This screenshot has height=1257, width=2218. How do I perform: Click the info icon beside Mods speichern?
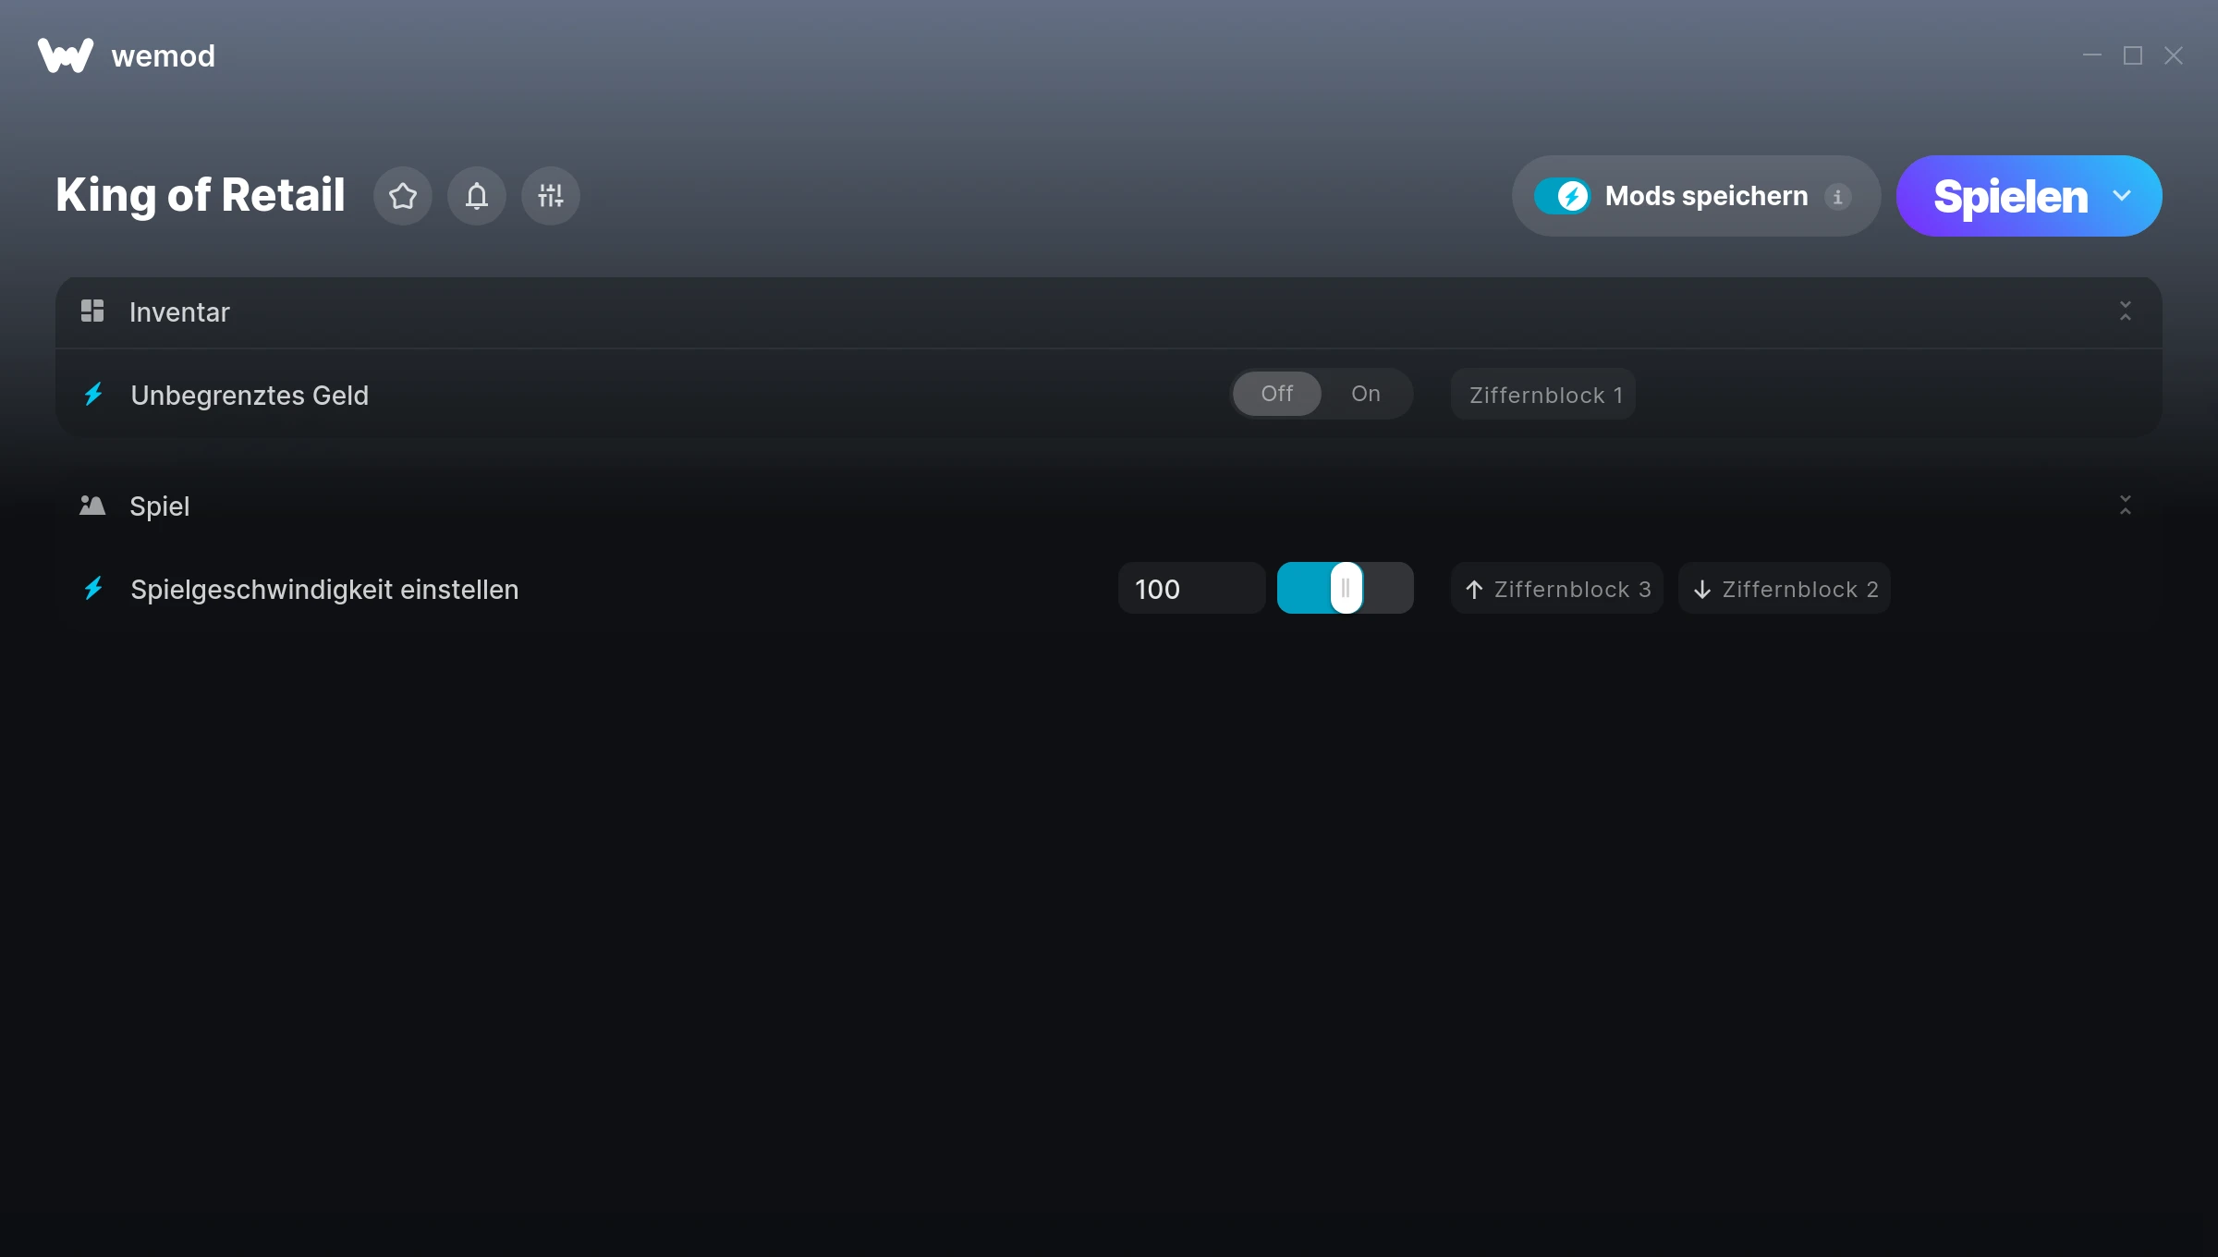(x=1837, y=197)
